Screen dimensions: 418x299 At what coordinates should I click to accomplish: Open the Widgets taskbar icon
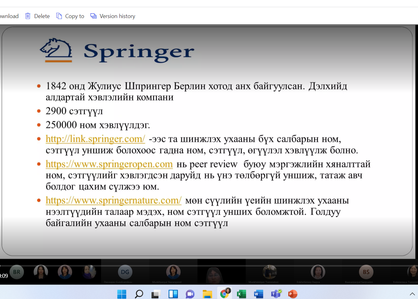pyautogui.click(x=173, y=294)
